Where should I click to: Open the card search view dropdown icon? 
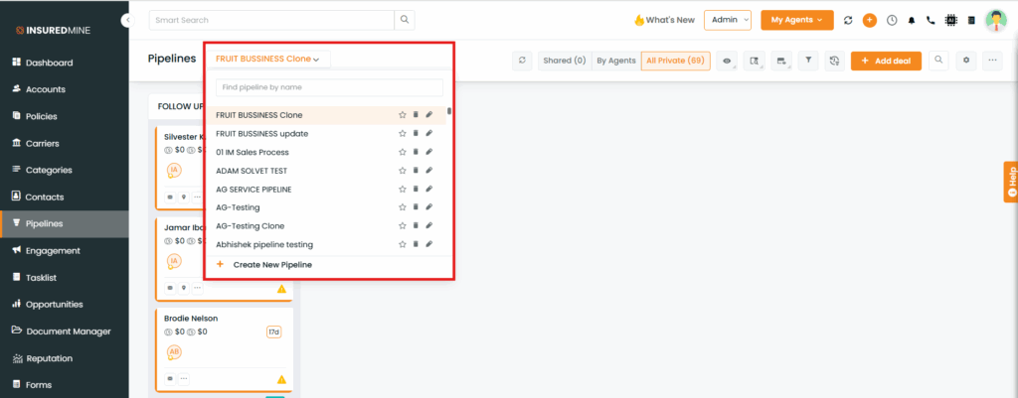754,61
